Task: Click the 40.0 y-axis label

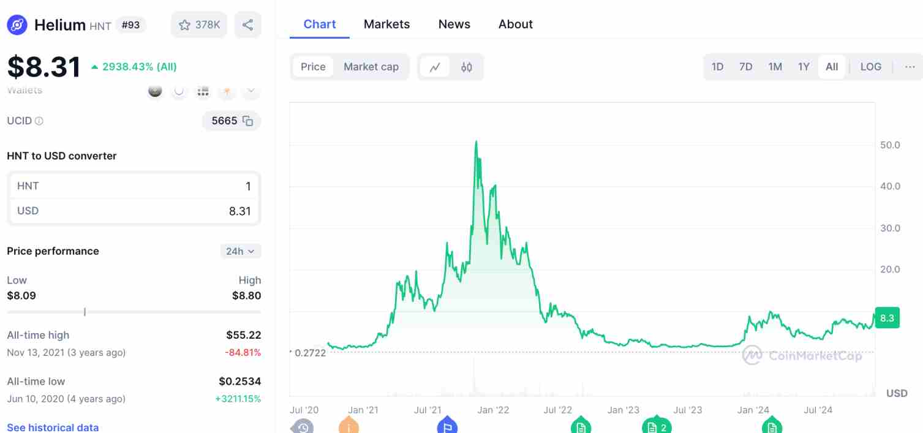Action: pyautogui.click(x=890, y=186)
